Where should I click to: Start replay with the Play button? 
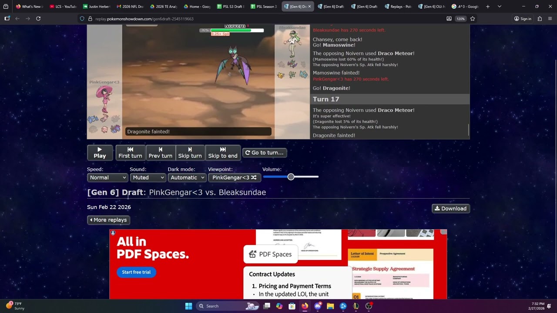[x=100, y=153]
